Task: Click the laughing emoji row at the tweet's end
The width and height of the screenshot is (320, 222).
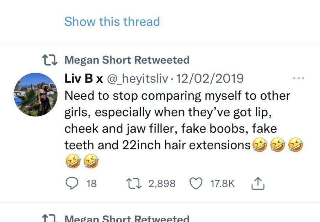Action: (x=82, y=161)
